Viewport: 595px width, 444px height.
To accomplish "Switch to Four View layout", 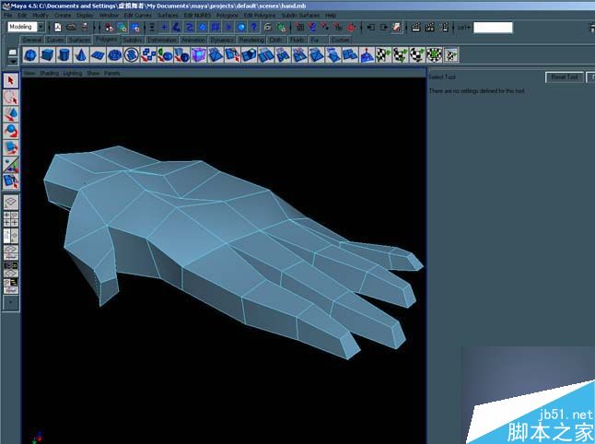I will (x=11, y=219).
